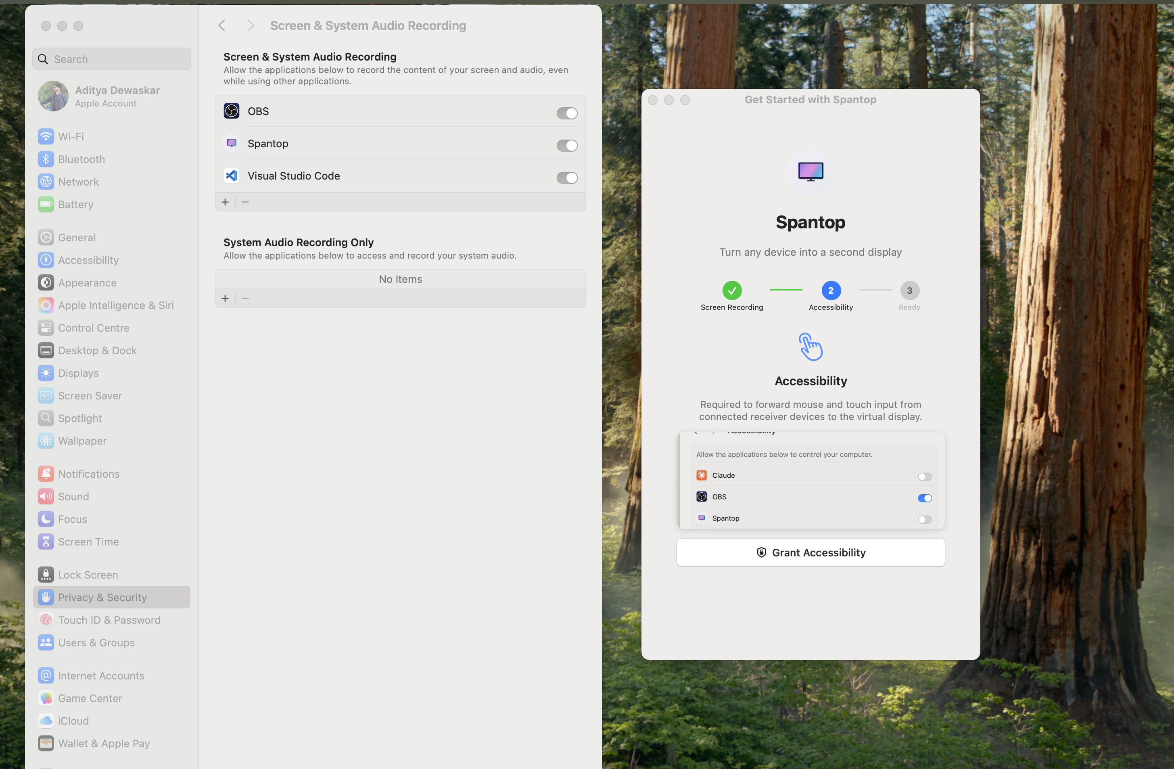This screenshot has height=769, width=1174.
Task: Select the iCloud cloud icon
Action: (46, 721)
